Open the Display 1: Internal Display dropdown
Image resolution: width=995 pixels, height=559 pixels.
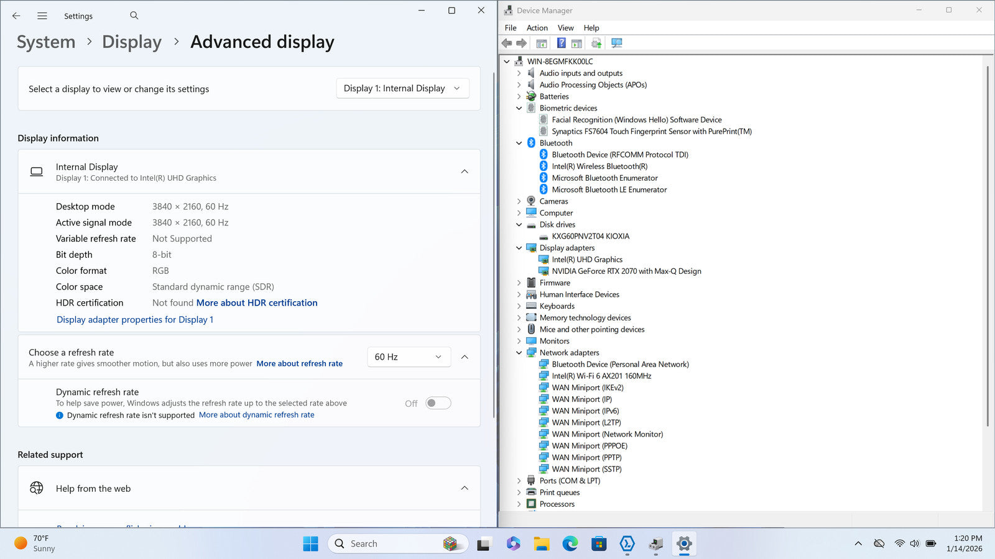pyautogui.click(x=402, y=88)
